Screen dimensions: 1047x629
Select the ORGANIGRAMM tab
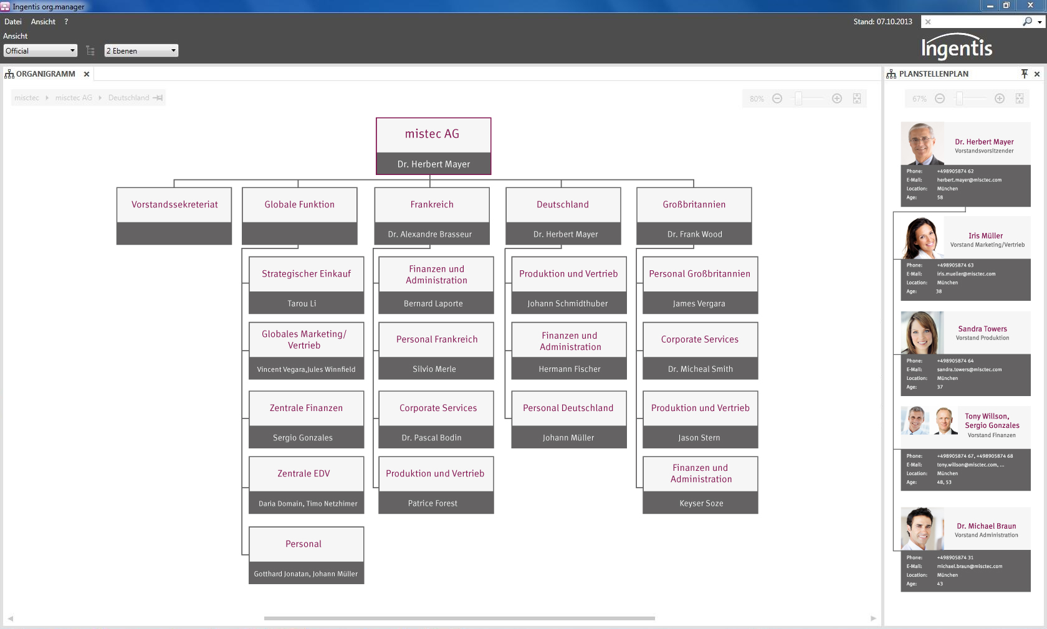tap(45, 74)
